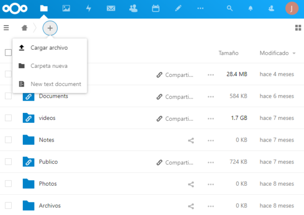Viewport: 304px width, 215px height.
Task: Open the Mail envelope icon
Action: [x=111, y=8]
